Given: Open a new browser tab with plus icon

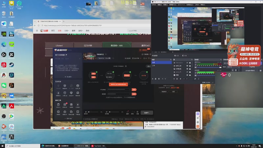Looking at the screenshot, I should 63,21.
